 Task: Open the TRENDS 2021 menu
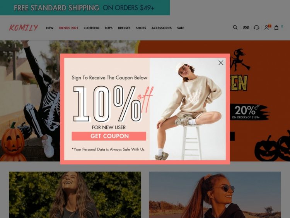click(68, 28)
